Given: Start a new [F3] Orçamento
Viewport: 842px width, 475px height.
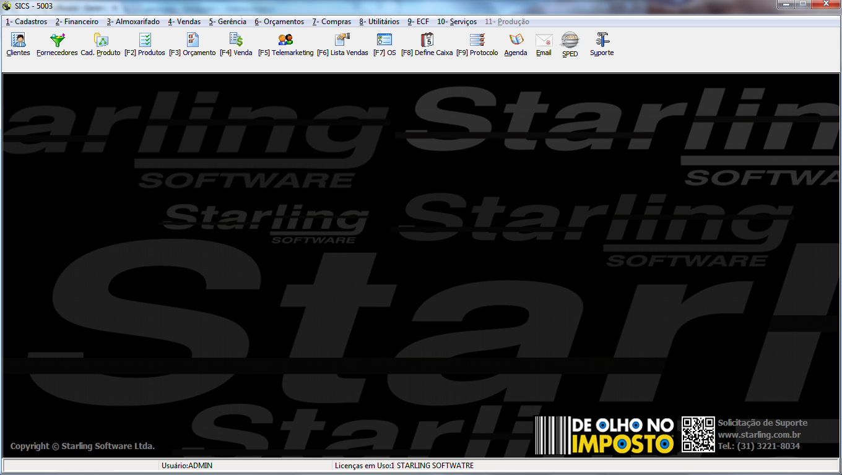Looking at the screenshot, I should [x=192, y=45].
